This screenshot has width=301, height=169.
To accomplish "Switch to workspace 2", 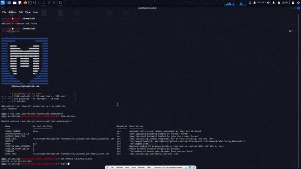I will (44, 3).
